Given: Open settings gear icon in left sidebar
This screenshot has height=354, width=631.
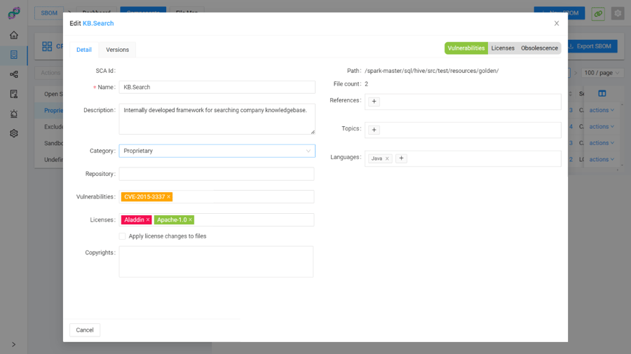Looking at the screenshot, I should click(x=13, y=133).
